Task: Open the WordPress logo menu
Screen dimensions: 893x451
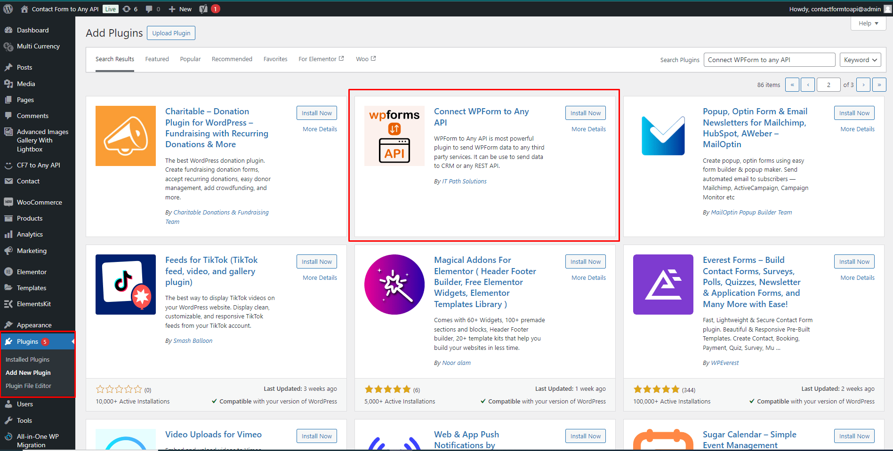Action: point(8,9)
